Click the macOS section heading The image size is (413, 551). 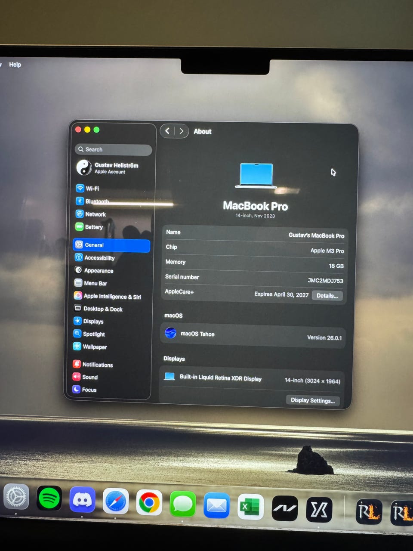click(x=173, y=316)
